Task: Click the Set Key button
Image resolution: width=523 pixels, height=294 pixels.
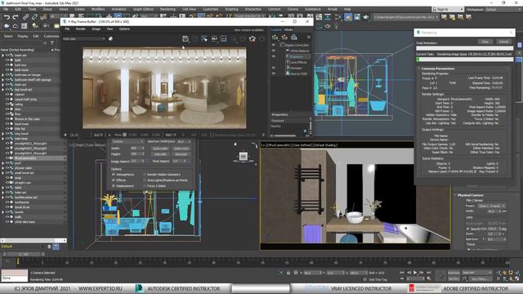Action: (454, 278)
